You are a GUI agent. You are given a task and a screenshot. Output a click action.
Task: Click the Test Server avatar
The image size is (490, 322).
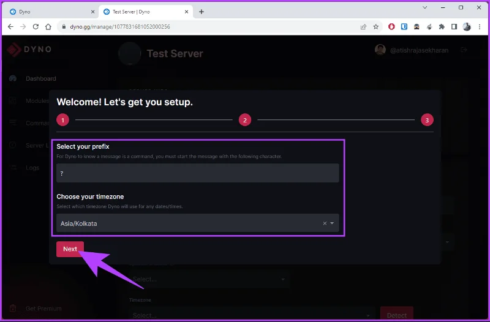click(x=130, y=53)
